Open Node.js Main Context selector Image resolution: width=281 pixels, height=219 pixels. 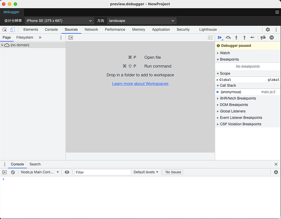click(40, 172)
